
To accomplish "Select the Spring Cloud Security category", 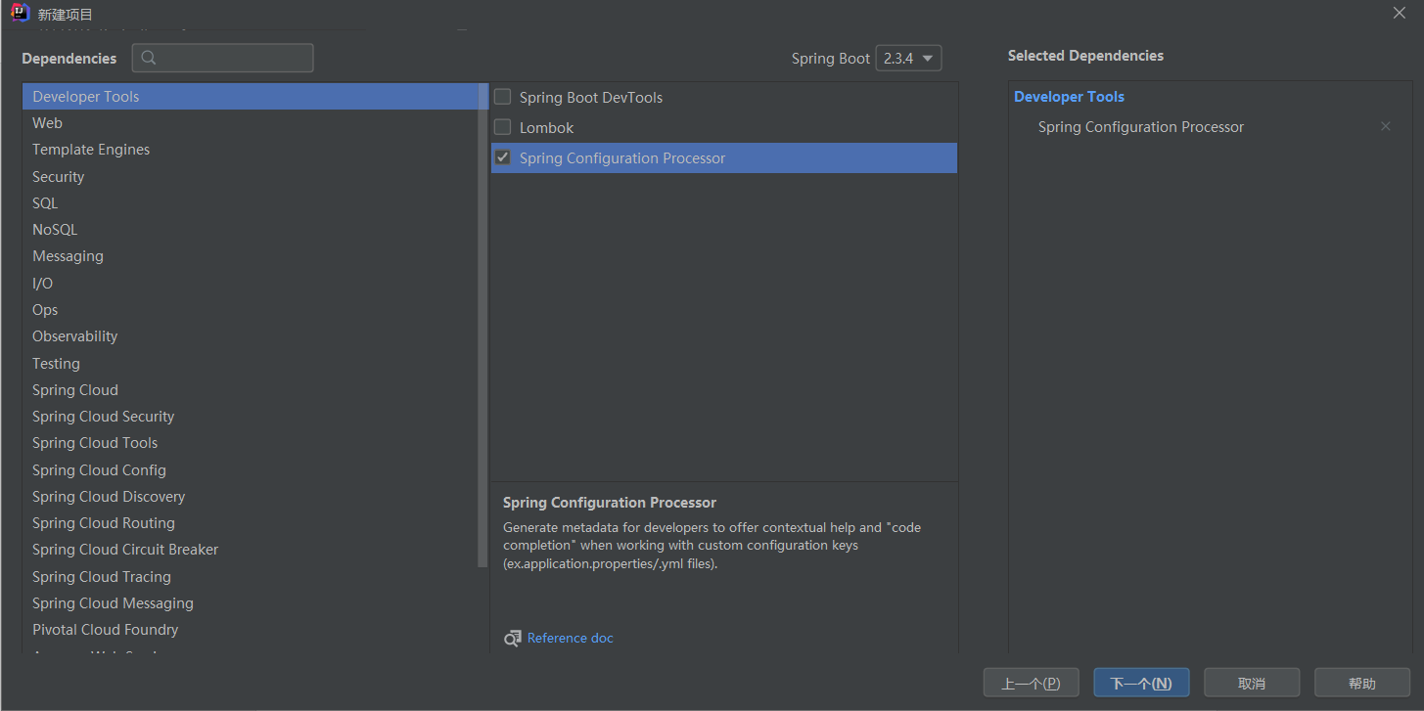I will (251, 416).
